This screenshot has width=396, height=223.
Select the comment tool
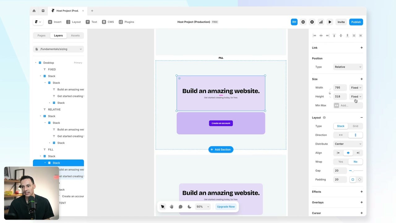click(x=181, y=207)
